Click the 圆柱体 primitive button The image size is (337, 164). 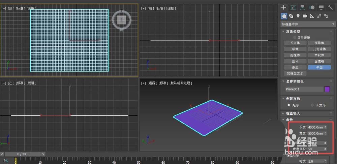point(295,55)
